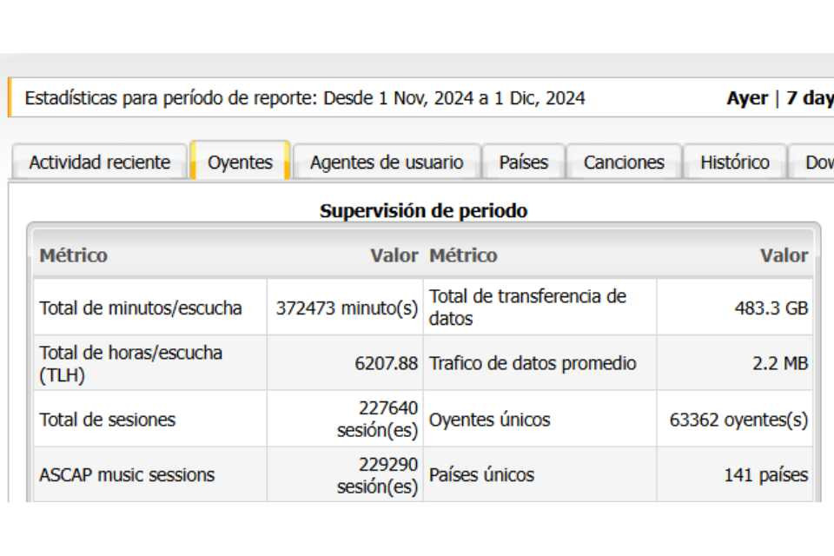834x556 pixels.
Task: Select the Países únicos label
Action: coord(481,474)
